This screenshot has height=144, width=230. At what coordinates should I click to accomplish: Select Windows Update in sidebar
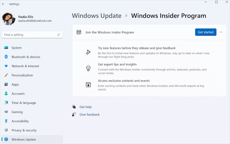click(x=32, y=139)
